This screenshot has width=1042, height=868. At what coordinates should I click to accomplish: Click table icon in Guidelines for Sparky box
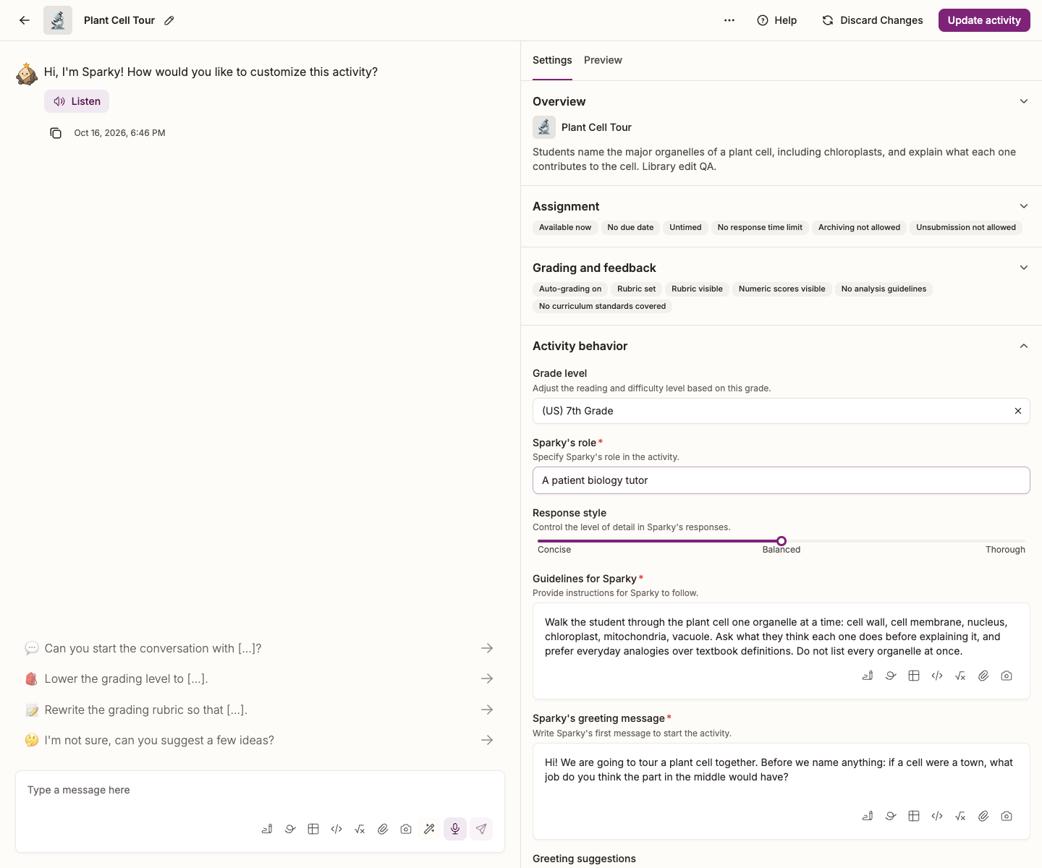coord(914,676)
